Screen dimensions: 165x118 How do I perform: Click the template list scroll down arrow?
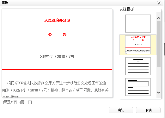click(x=159, y=92)
